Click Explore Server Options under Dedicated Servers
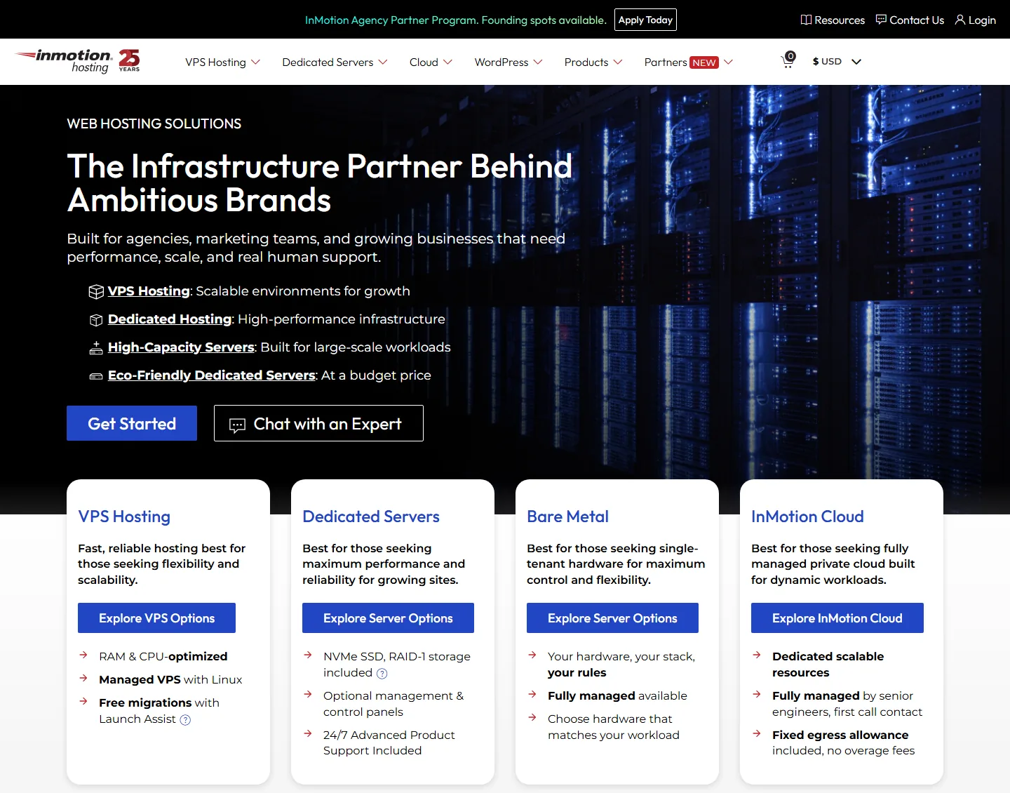Viewport: 1010px width, 793px height. point(388,618)
